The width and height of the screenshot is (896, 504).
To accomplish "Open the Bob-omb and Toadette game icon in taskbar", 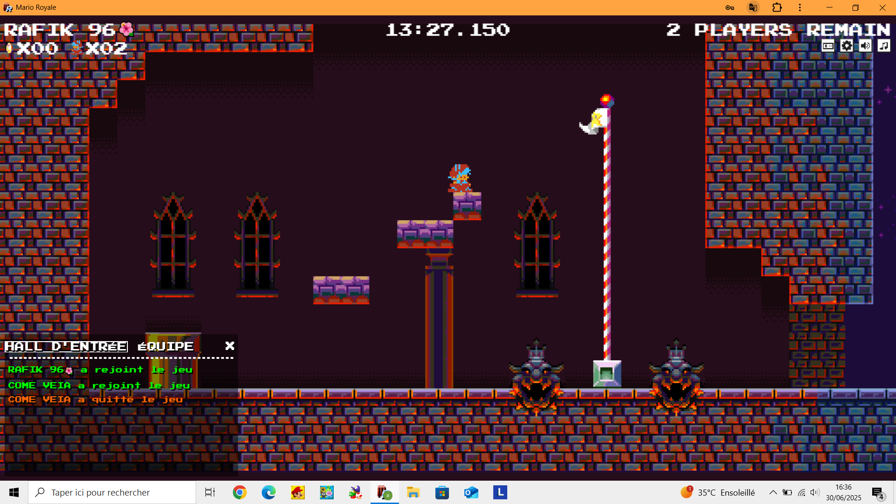I will 327,492.
